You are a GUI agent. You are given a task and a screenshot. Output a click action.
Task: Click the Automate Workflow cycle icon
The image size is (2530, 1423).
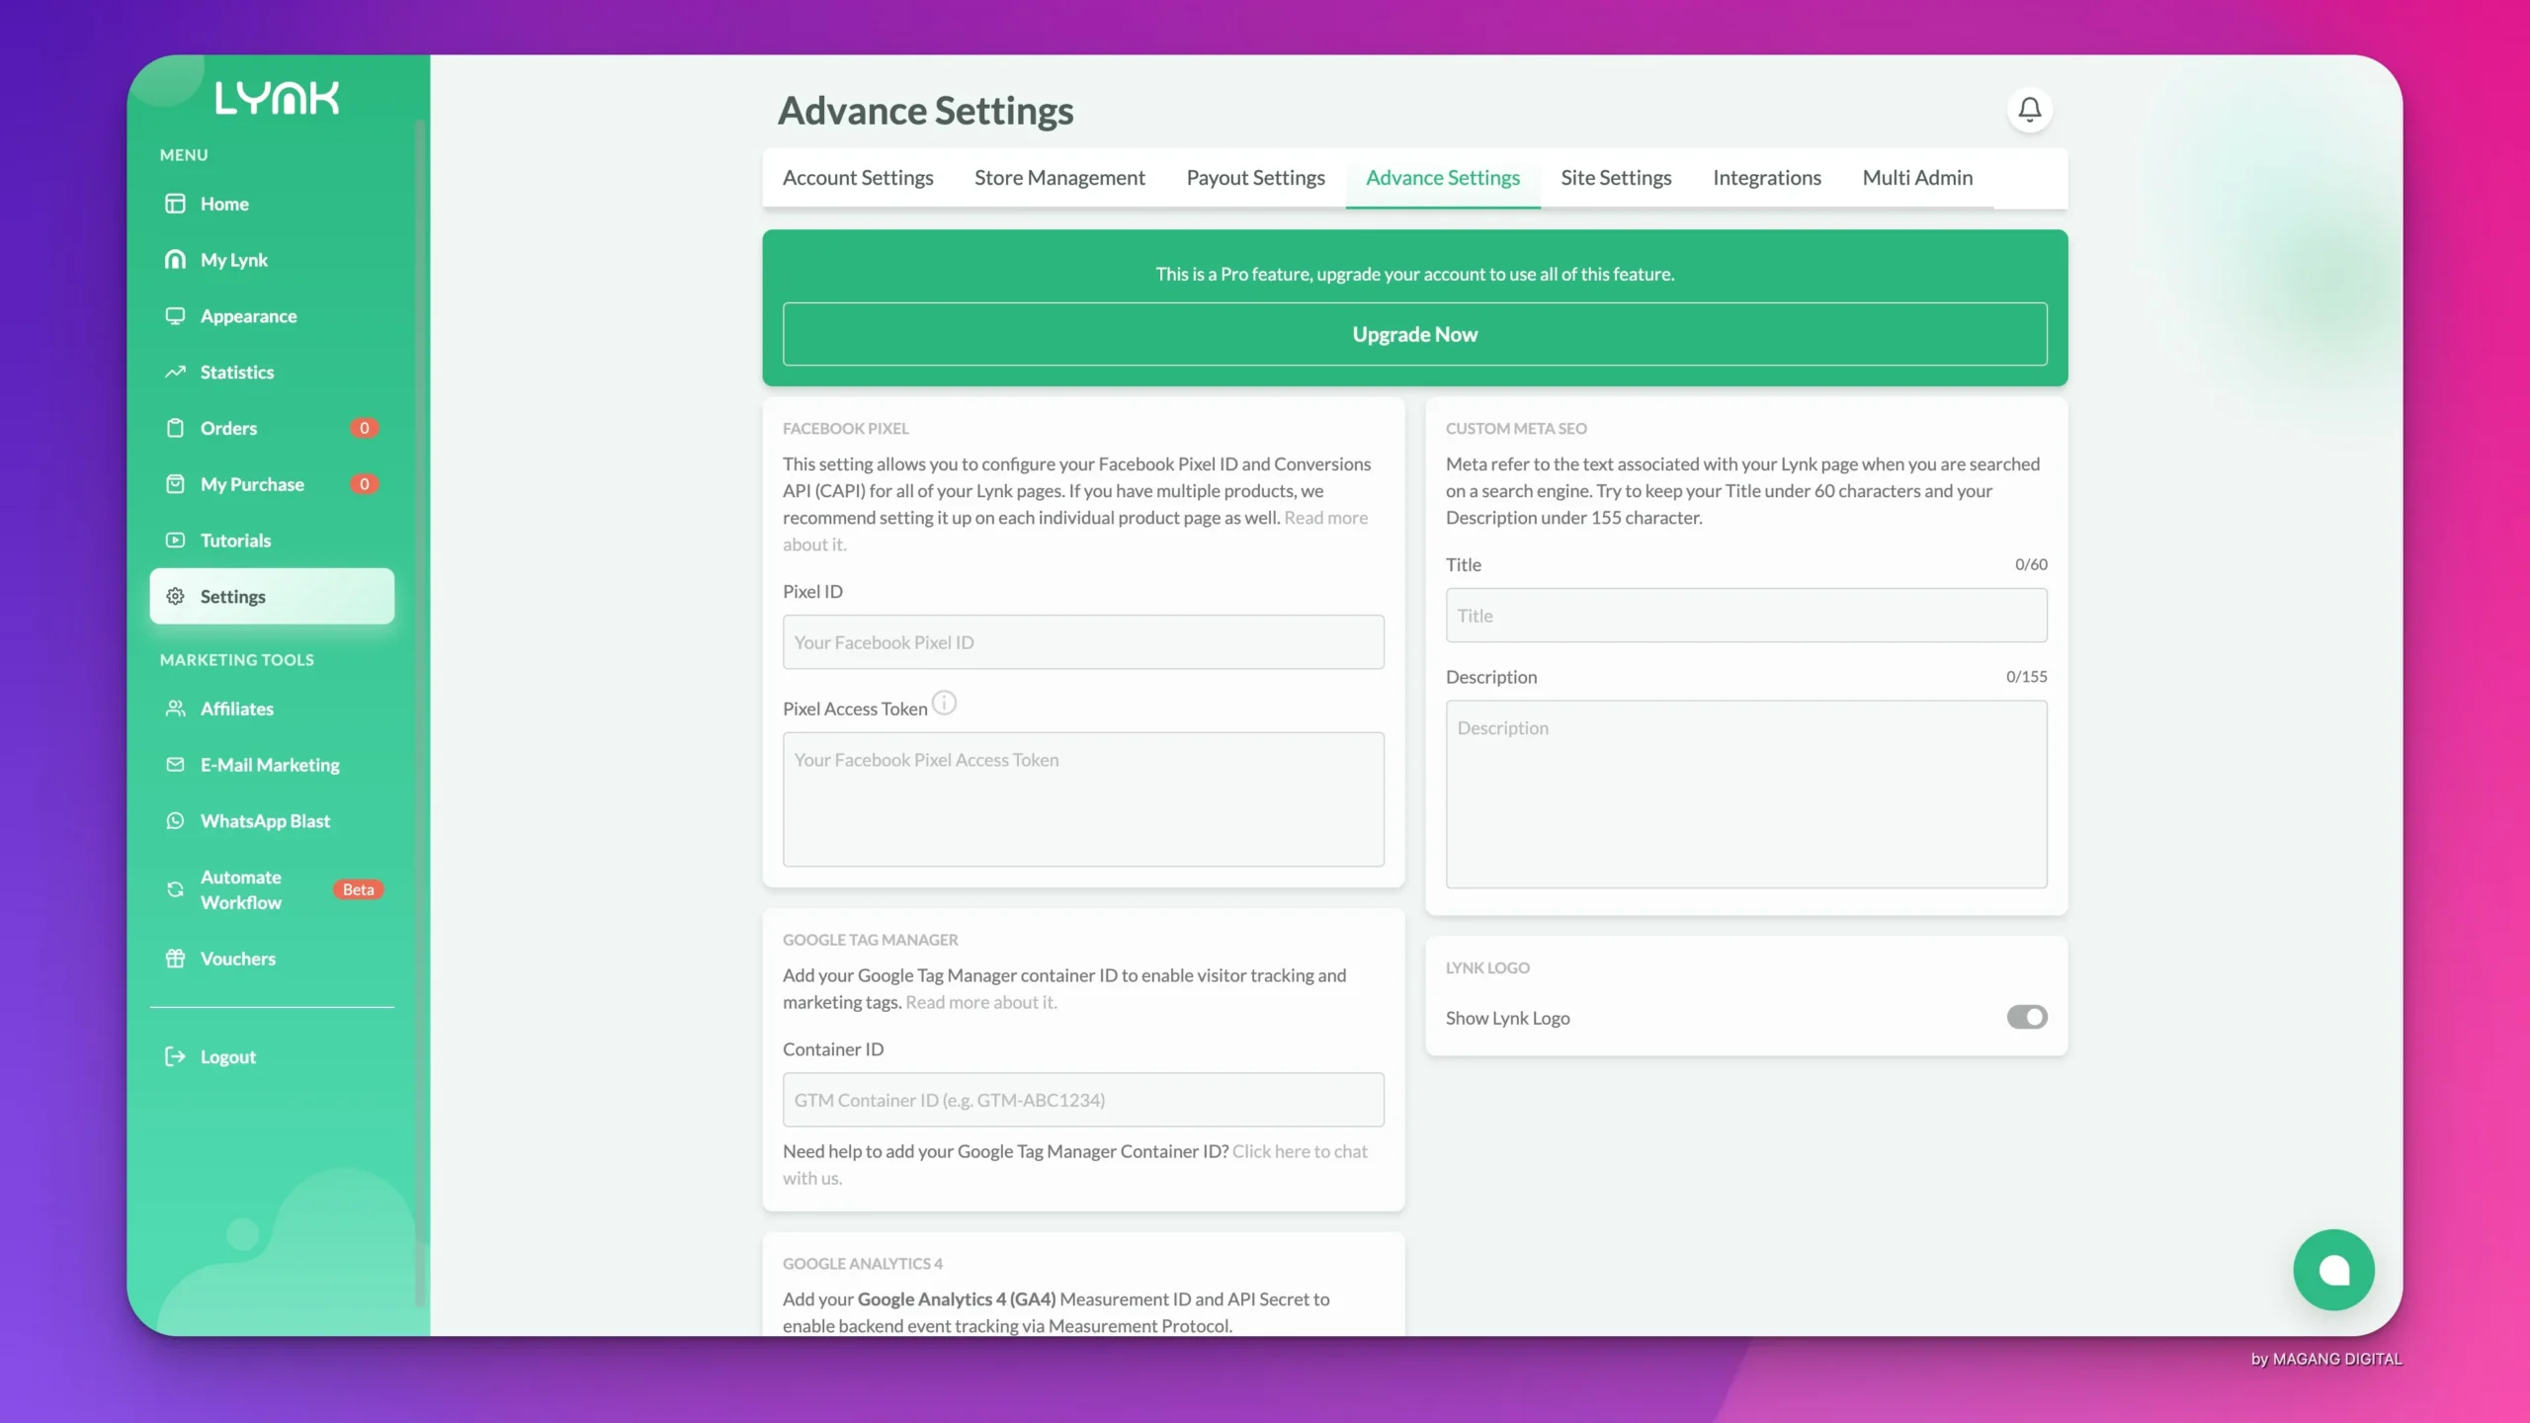pyautogui.click(x=175, y=889)
